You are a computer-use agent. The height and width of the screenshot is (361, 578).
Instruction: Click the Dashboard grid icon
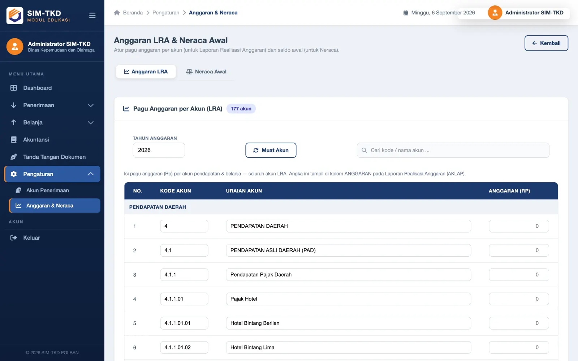pyautogui.click(x=14, y=88)
